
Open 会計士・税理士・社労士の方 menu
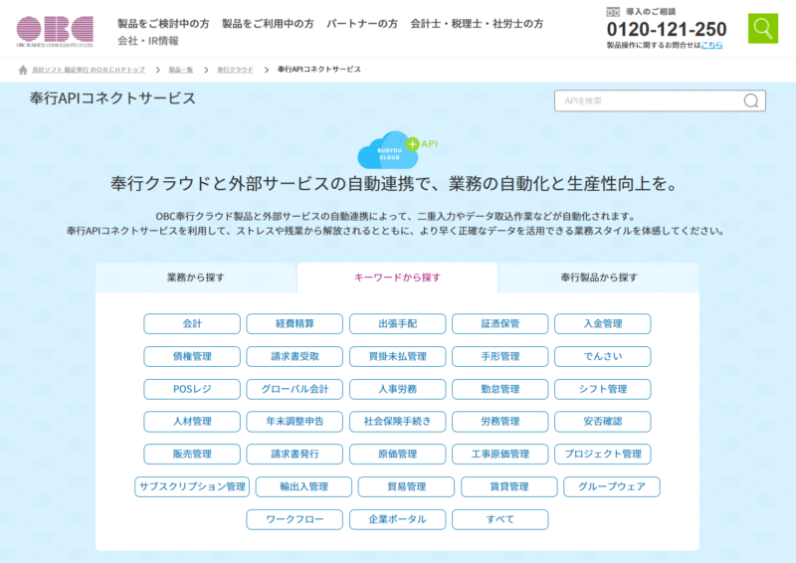point(477,24)
